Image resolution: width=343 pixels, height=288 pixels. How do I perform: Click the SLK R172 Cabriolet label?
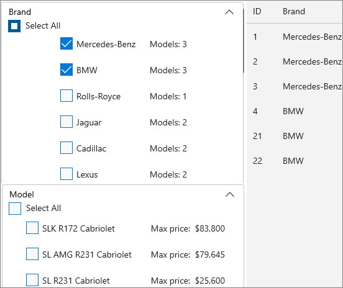coord(78,228)
